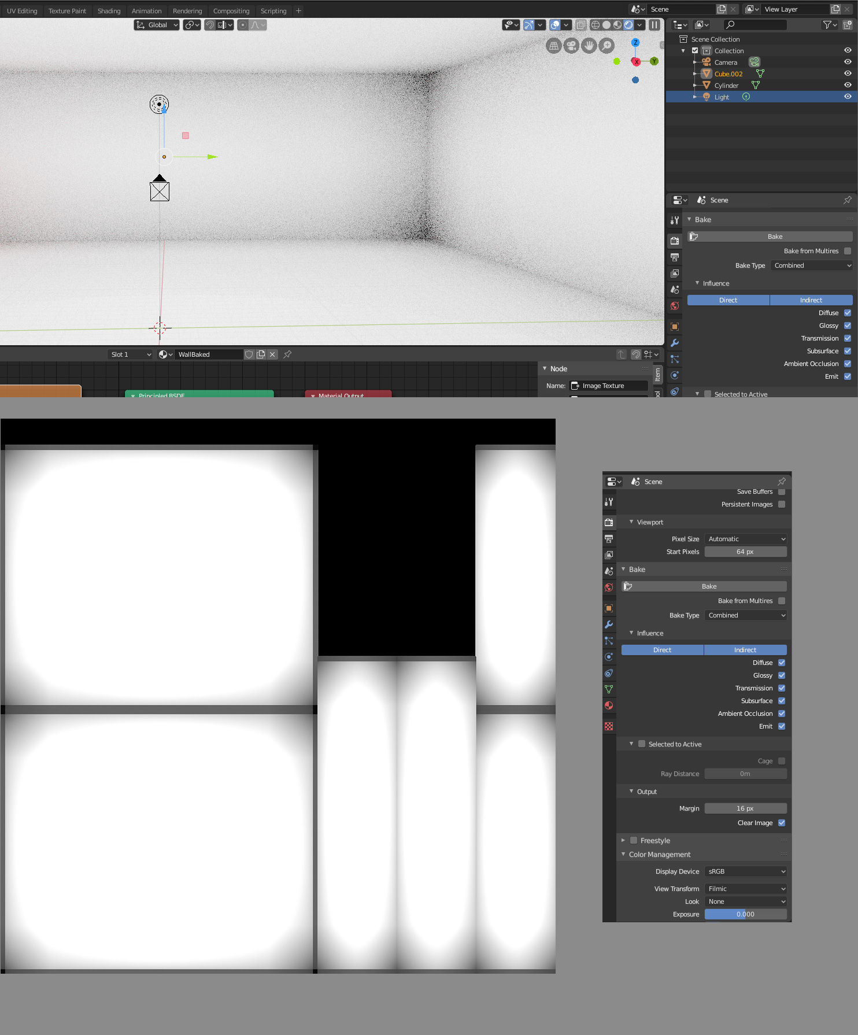Viewport: 858px width, 1035px height.
Task: Click the node Name field showing Image Texture
Action: [x=609, y=386]
